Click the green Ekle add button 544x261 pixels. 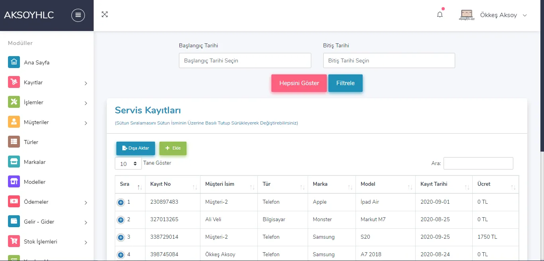pos(173,148)
